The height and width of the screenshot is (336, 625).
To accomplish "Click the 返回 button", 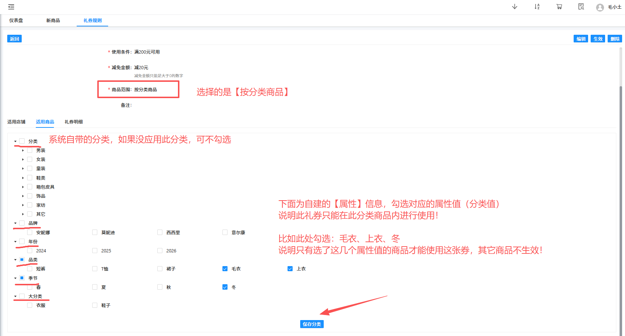I will (x=14, y=39).
